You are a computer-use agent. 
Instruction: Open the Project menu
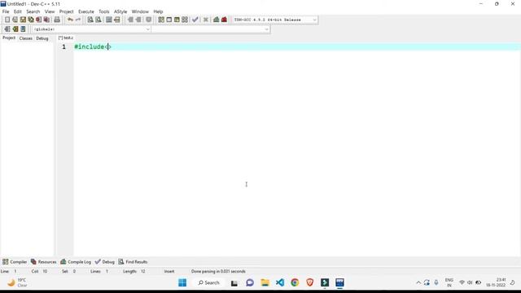[67, 11]
